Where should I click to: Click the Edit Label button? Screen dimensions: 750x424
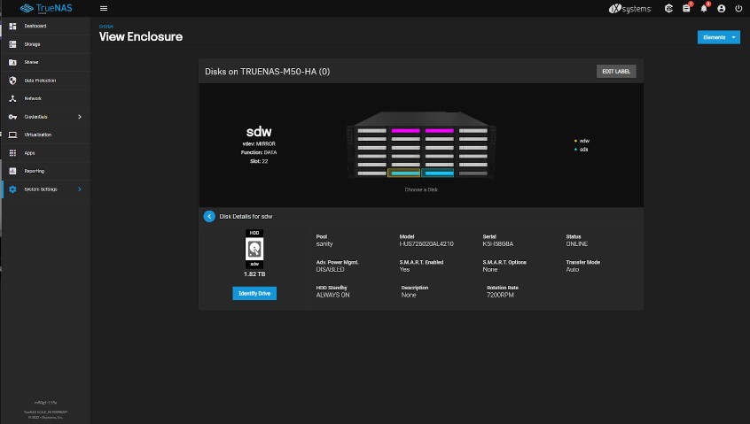tap(616, 71)
